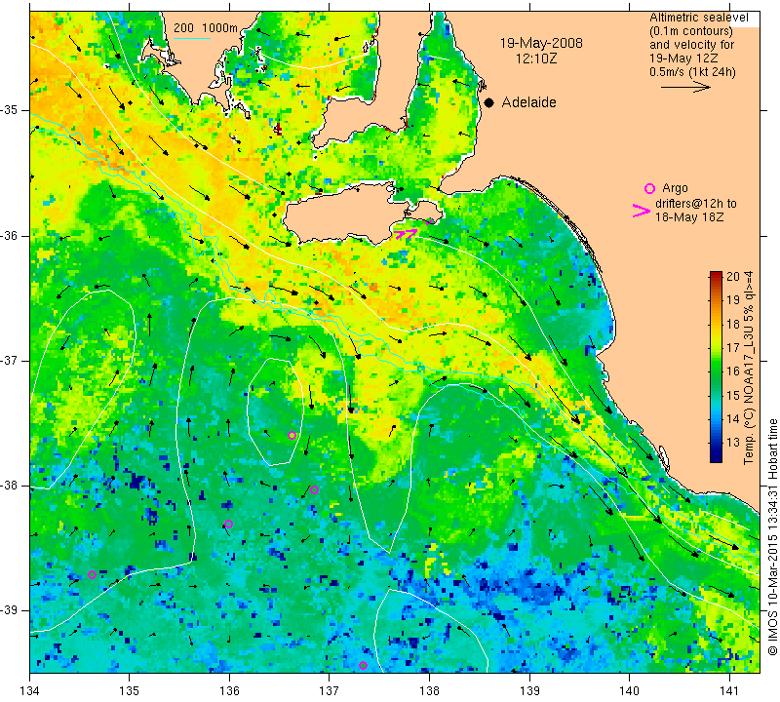780x702 pixels.
Task: Click the magenta Argo legend circle
Action: pos(649,188)
